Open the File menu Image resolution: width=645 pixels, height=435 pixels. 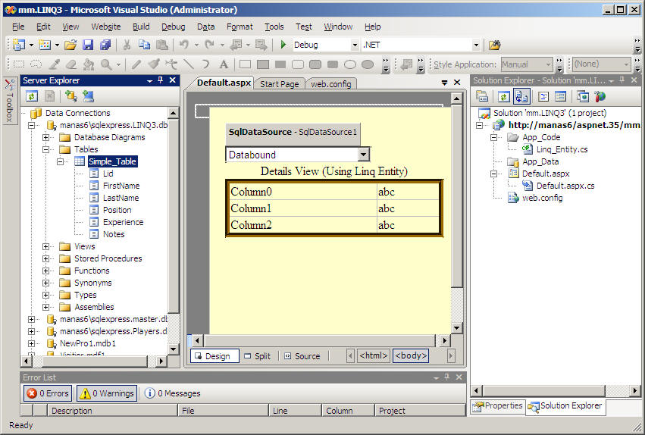18,27
